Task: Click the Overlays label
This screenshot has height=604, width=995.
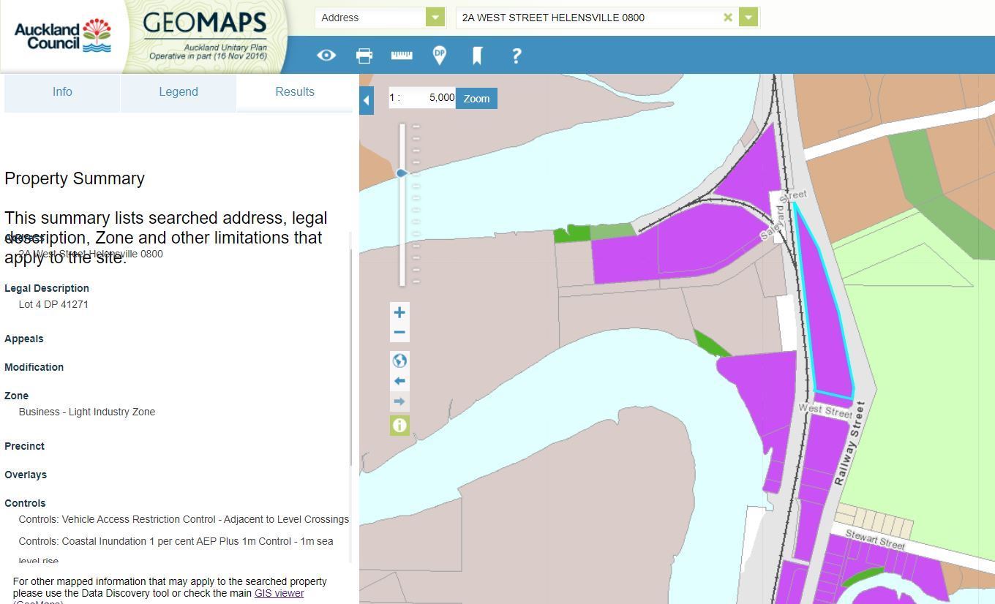Action: pos(26,475)
